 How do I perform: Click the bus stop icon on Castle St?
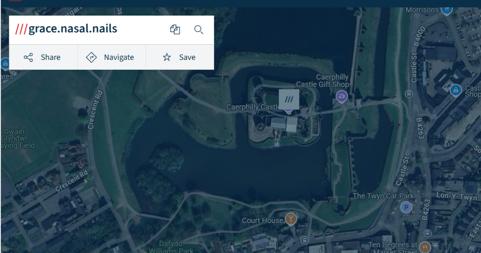pyautogui.click(x=408, y=94)
